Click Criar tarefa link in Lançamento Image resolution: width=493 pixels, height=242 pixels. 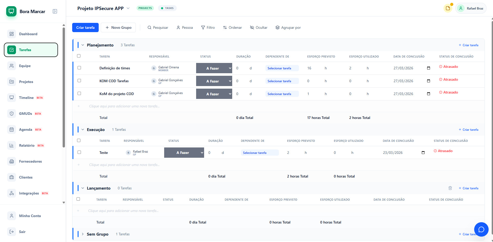tap(469, 188)
